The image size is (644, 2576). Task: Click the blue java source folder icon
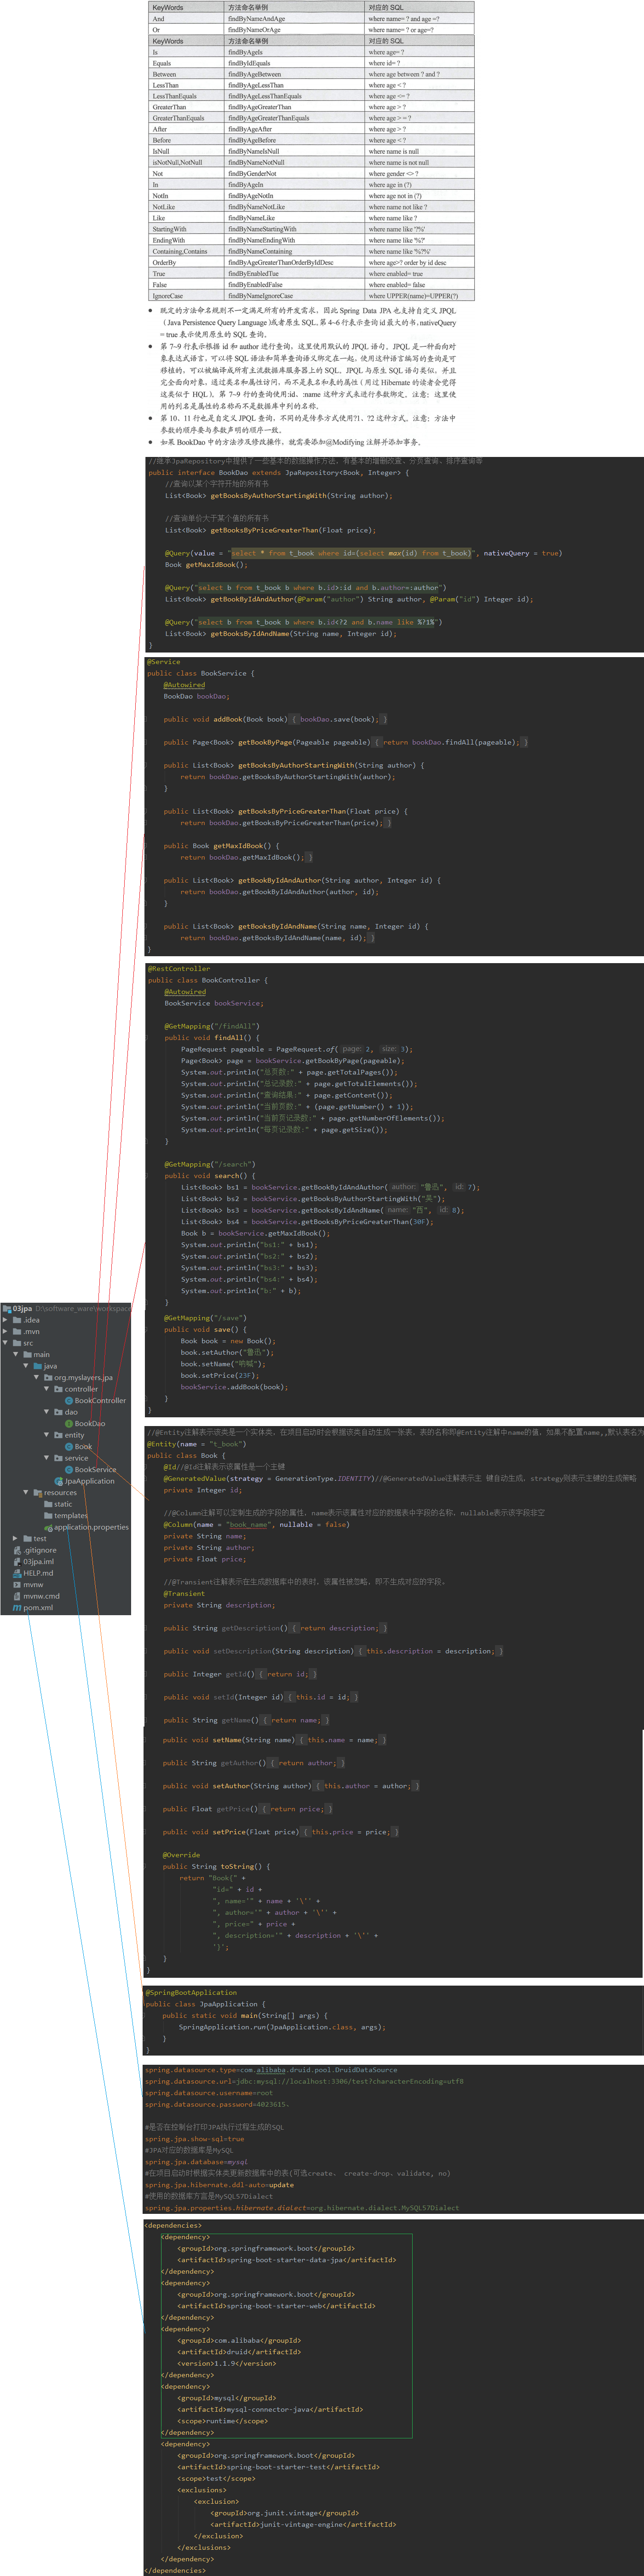coord(38,1366)
